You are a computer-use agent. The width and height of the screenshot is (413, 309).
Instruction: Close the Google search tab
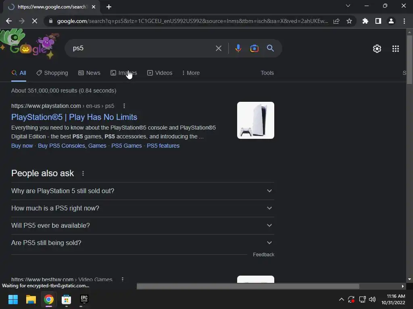pos(94,7)
